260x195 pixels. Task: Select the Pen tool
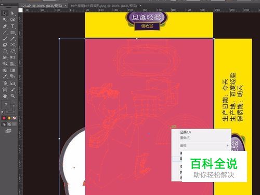click(x=5, y=26)
